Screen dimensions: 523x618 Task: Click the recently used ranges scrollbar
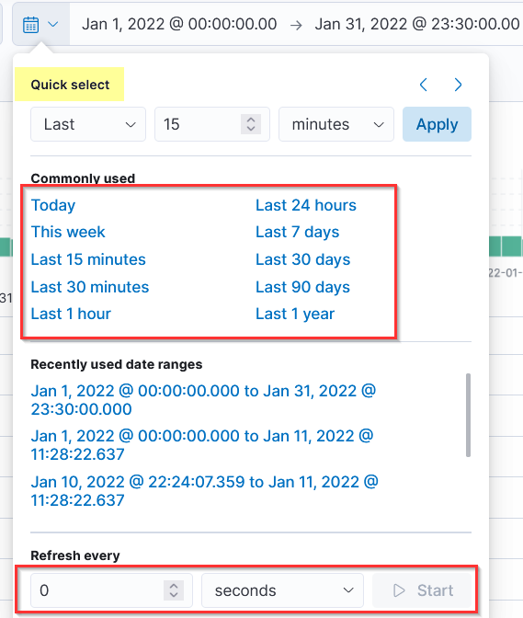pos(468,416)
